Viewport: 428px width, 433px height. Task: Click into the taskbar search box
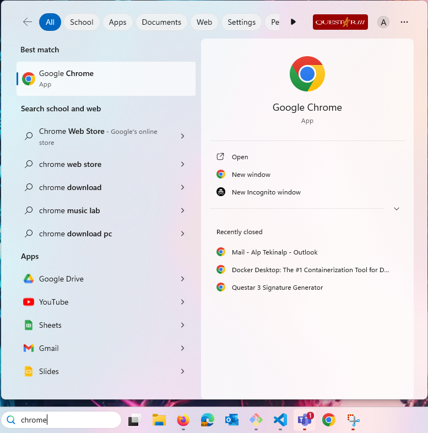(x=61, y=420)
